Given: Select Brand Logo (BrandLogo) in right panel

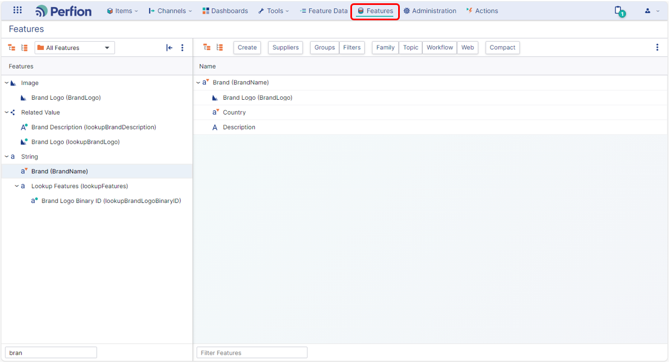Looking at the screenshot, I should tap(258, 98).
